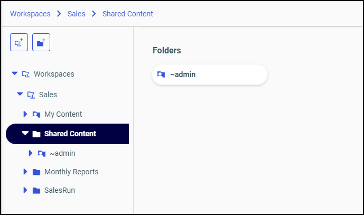
Task: Open the ~admin folder card
Action: tap(209, 75)
